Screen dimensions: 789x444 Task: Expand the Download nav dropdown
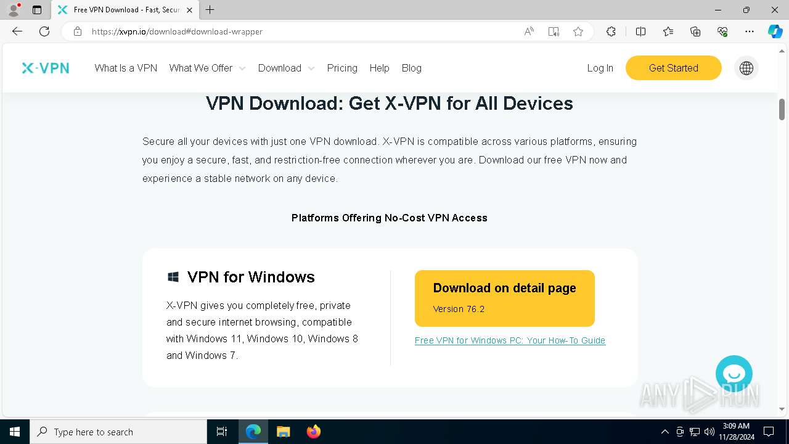[x=286, y=68]
